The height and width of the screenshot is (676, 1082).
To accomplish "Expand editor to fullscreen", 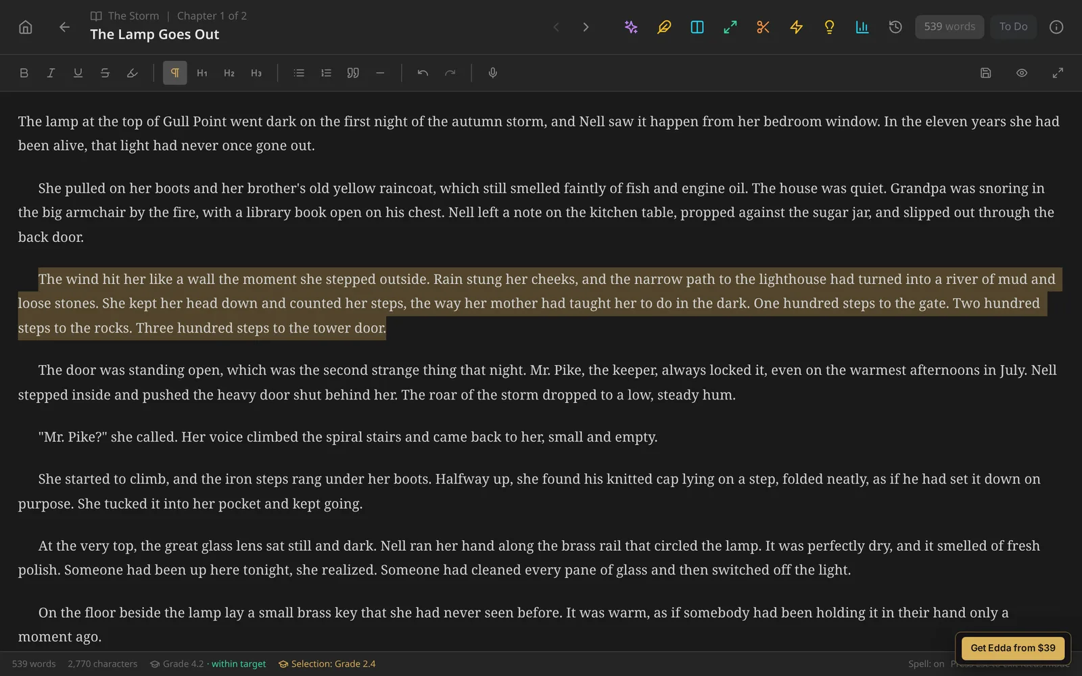I will (x=1058, y=73).
